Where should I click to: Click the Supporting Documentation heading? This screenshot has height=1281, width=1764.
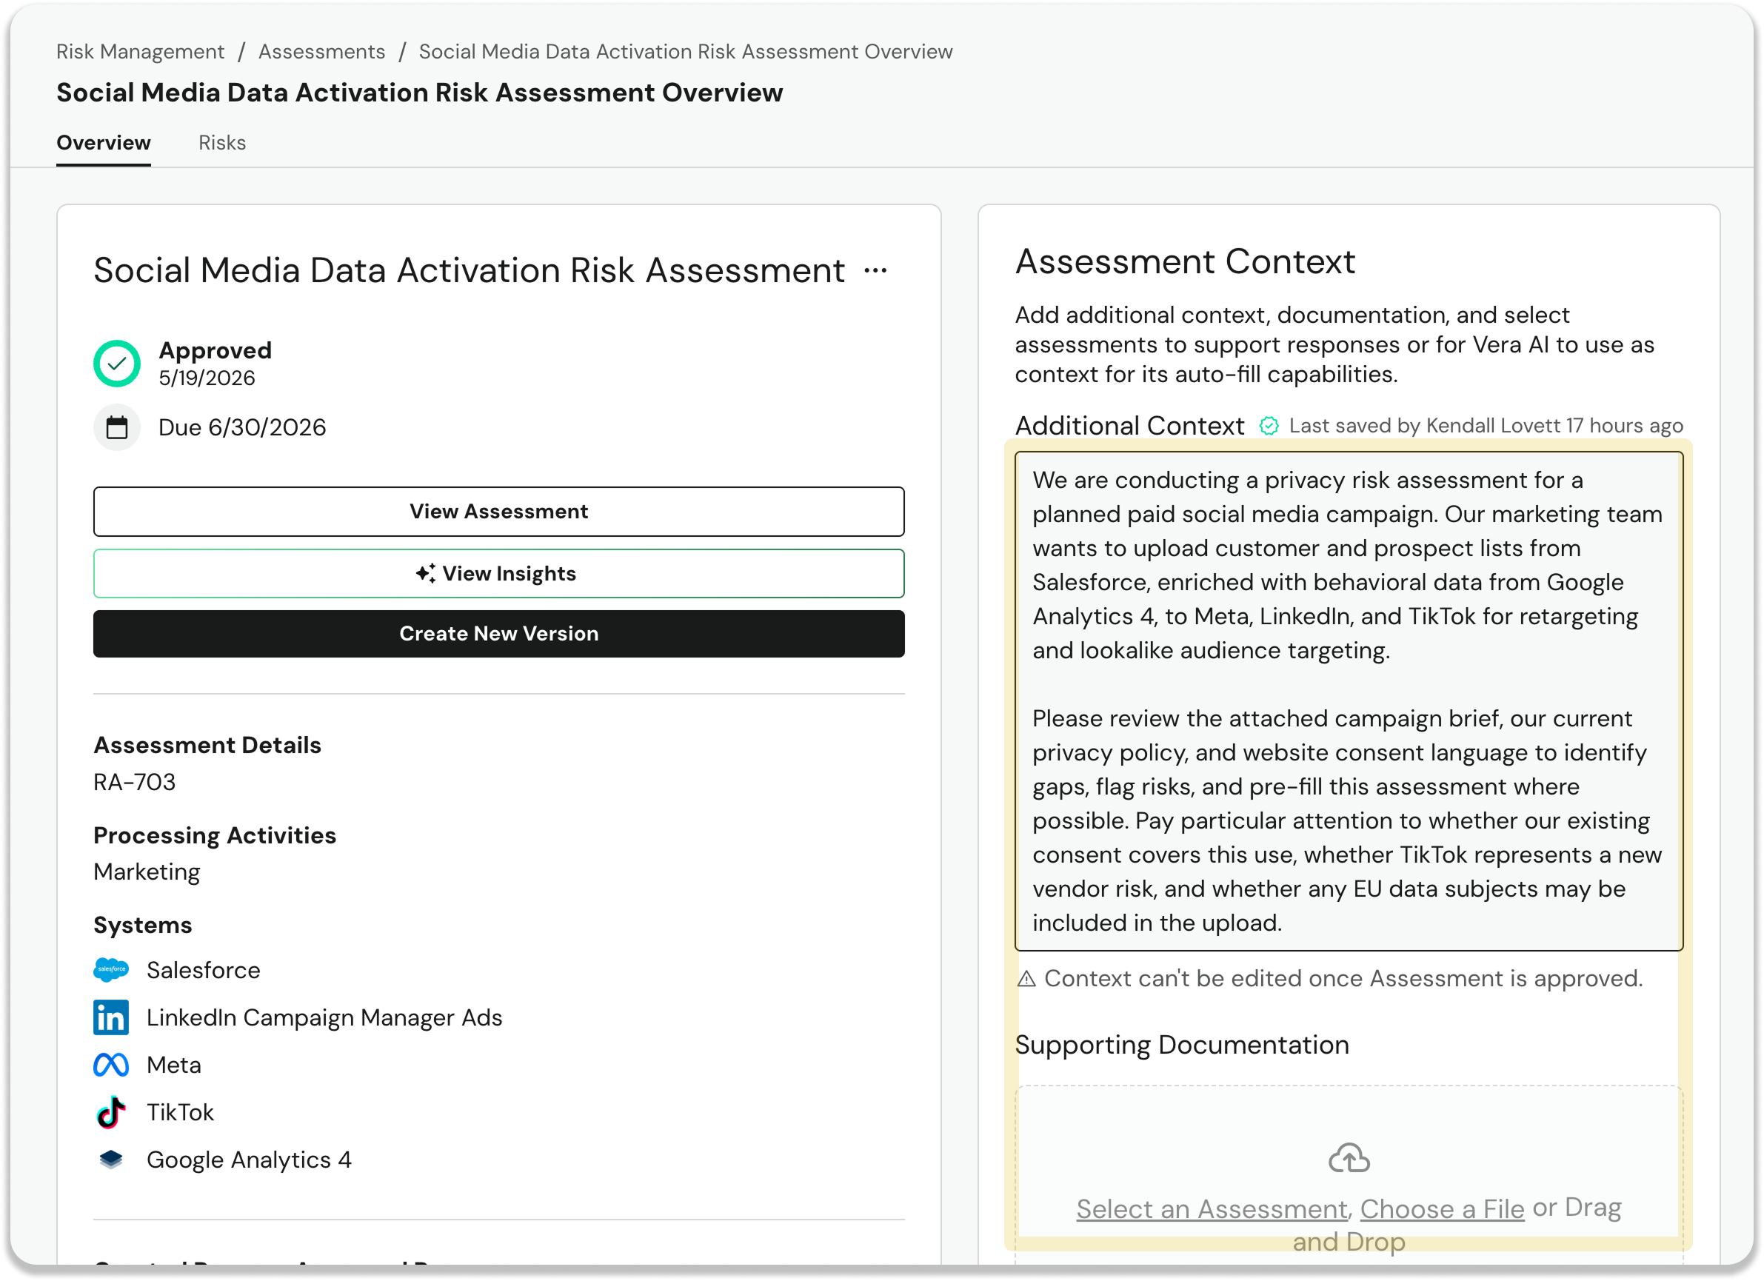click(1181, 1045)
